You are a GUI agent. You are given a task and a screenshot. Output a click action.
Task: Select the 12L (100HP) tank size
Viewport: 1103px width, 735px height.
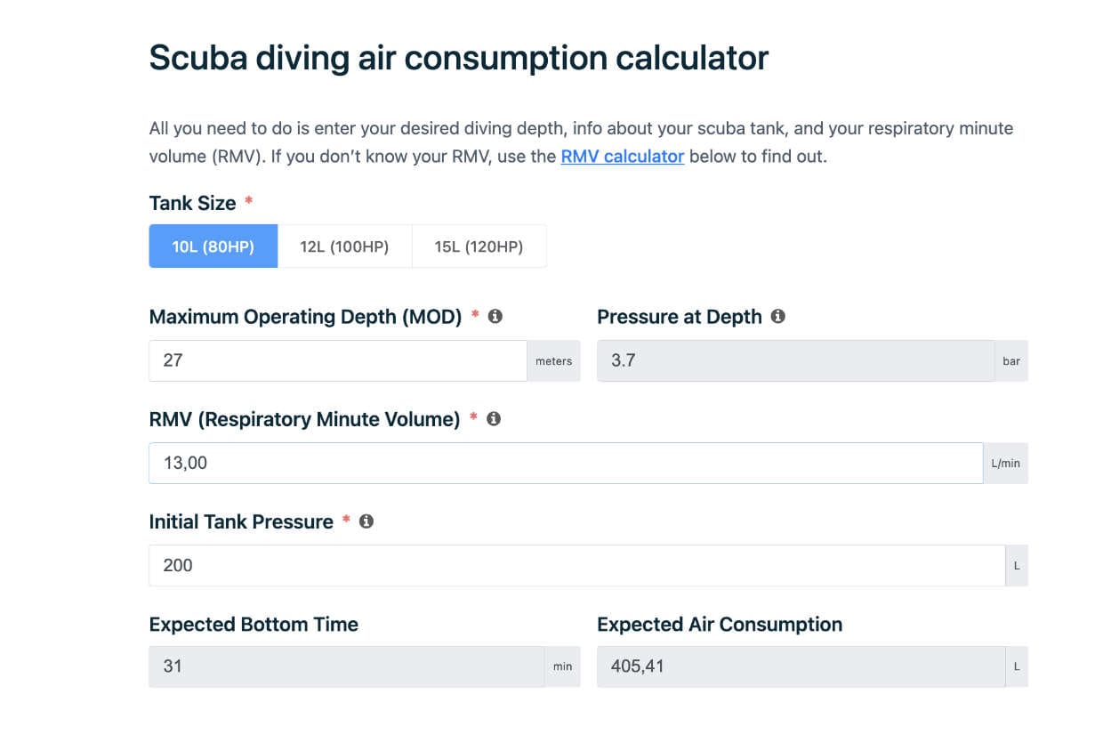345,246
